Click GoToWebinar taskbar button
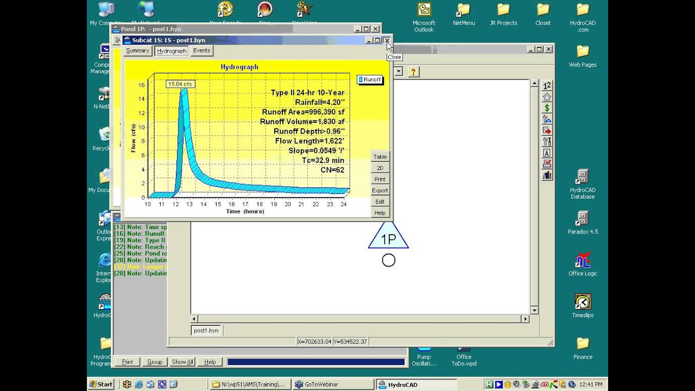695x391 pixels. coord(332,384)
